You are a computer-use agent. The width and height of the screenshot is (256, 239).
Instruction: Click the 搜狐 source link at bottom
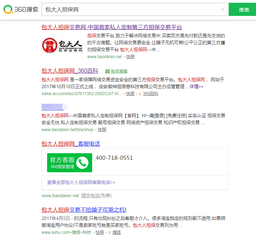116,232
